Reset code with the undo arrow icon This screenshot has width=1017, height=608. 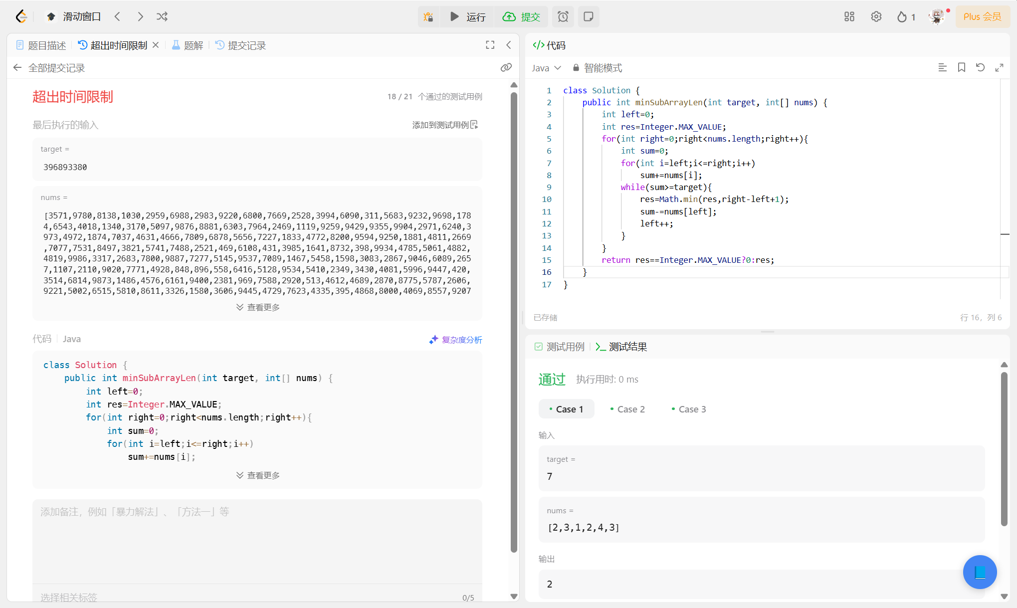click(980, 68)
